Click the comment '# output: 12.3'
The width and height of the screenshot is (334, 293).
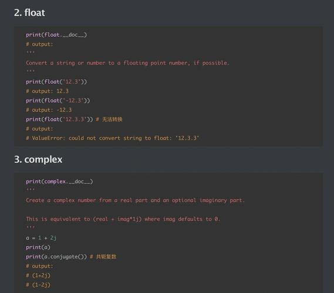[x=48, y=91]
